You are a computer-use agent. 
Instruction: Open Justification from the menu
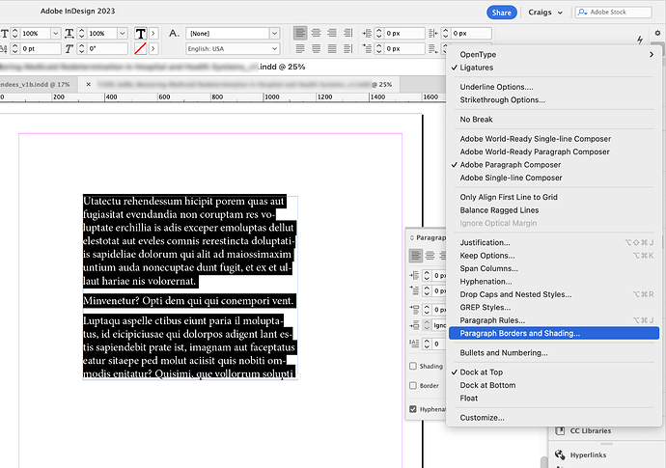coord(554,242)
